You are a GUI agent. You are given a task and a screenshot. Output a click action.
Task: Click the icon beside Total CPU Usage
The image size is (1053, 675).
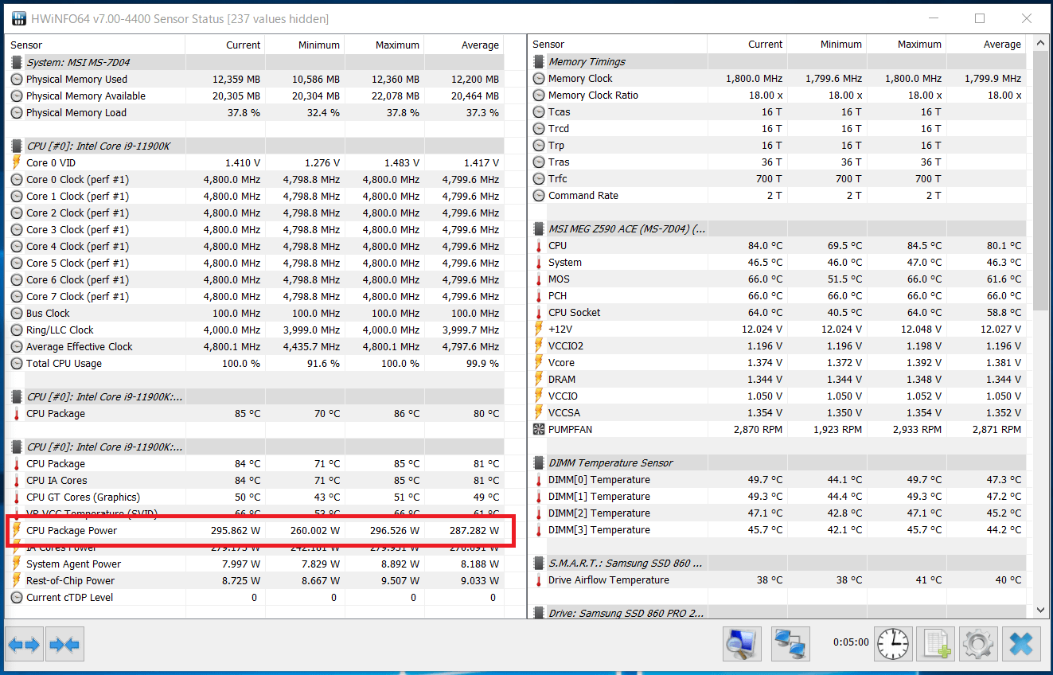tap(17, 364)
